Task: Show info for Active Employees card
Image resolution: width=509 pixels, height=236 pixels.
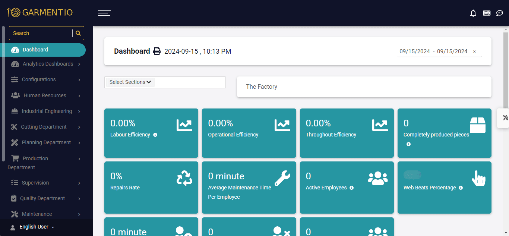Action: 352,188
